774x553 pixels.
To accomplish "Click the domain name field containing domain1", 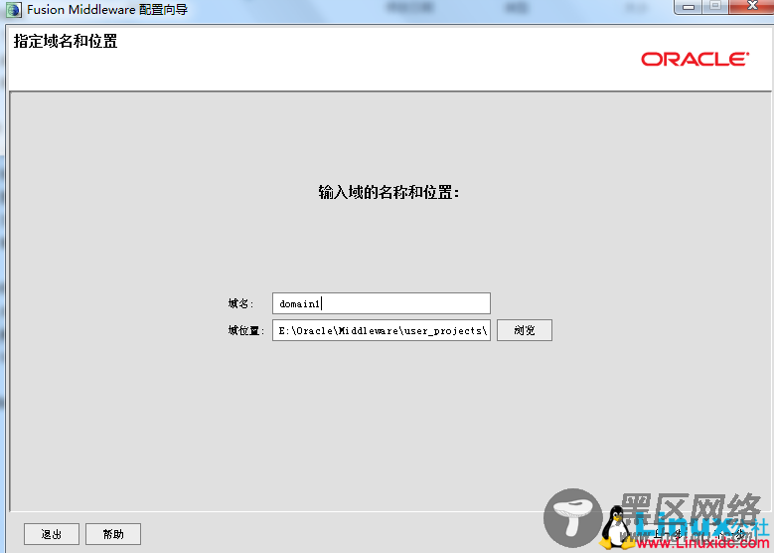I will point(382,303).
